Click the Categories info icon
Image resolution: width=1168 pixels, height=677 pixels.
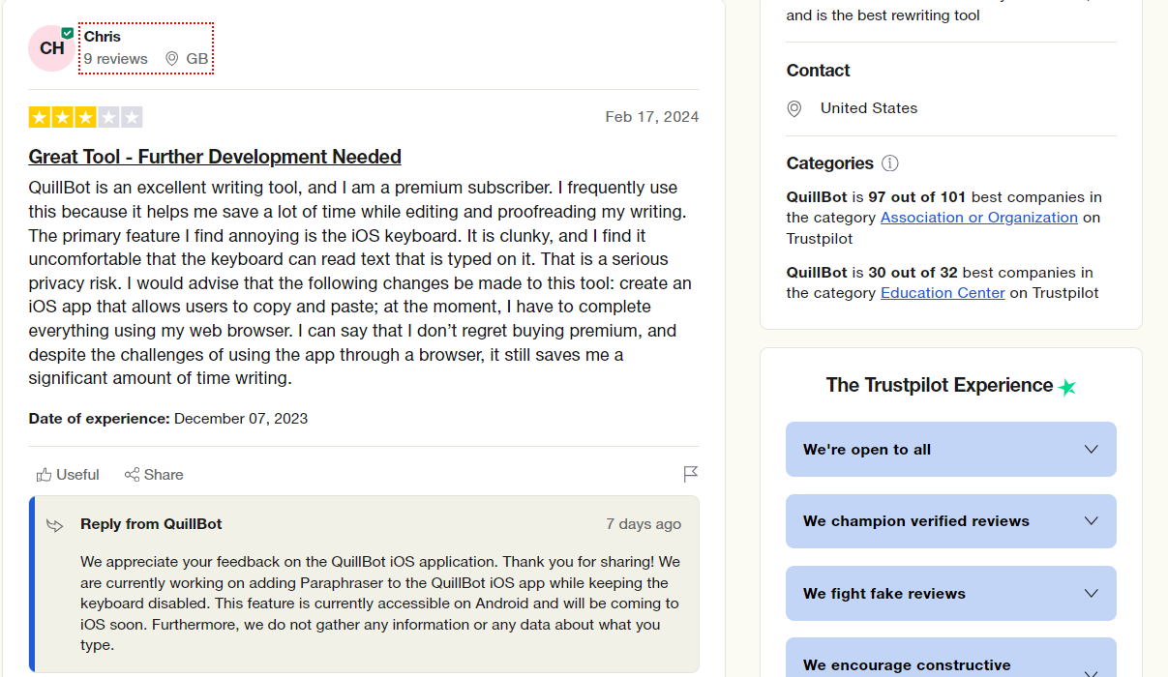point(890,163)
